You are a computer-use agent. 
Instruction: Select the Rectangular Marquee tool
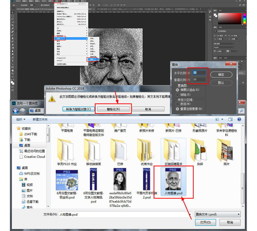(x=13, y=16)
